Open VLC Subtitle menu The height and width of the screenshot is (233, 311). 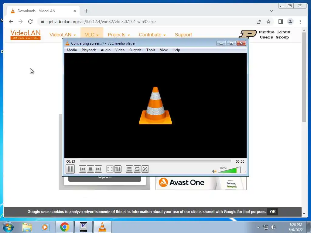tap(135, 50)
